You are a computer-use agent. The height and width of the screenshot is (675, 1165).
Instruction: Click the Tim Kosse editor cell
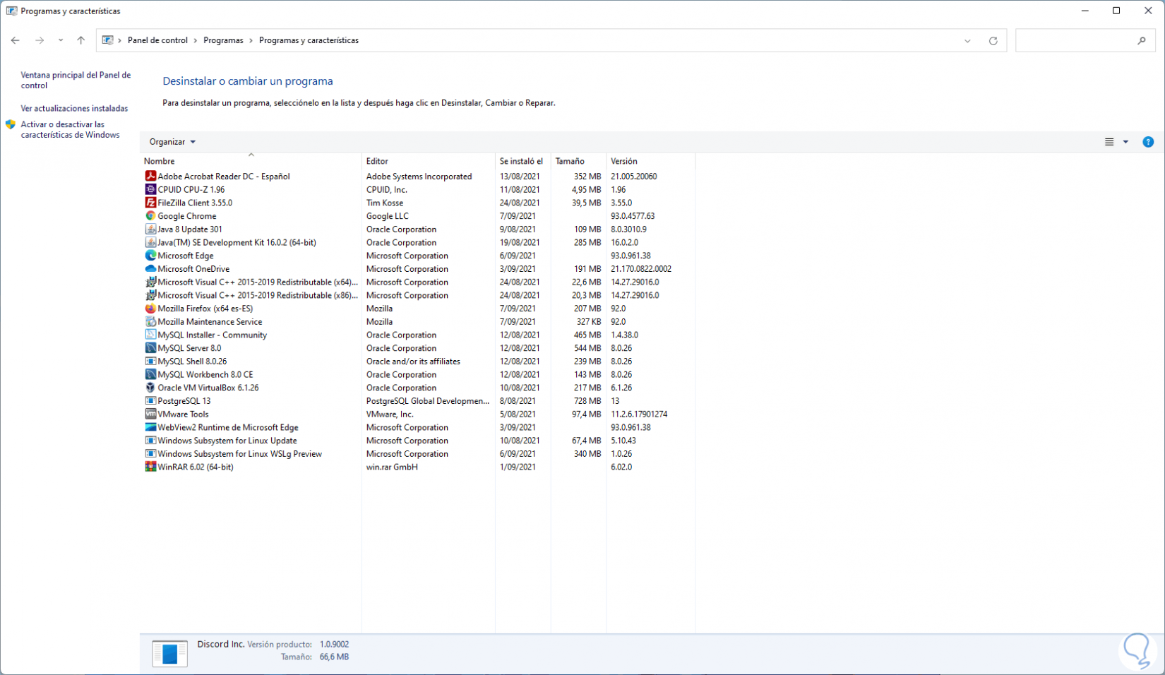(385, 203)
